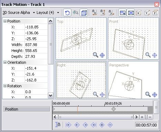Click the vertical slider right of the timeline
Viewport: 161px width, 132px height.
tap(156, 107)
